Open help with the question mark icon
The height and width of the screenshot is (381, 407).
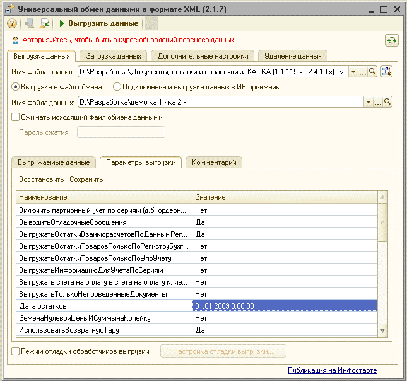point(12,23)
